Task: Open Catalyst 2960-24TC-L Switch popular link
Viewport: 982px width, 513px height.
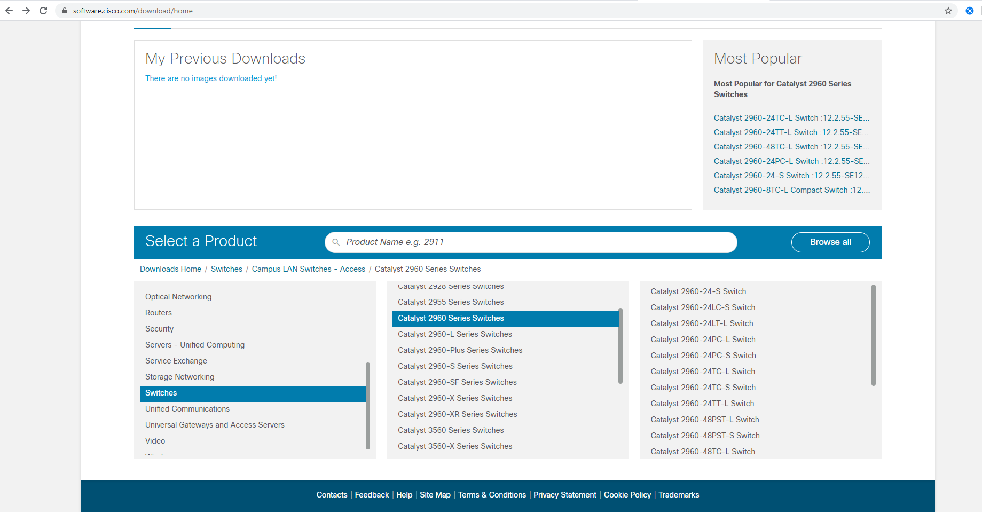Action: [791, 118]
